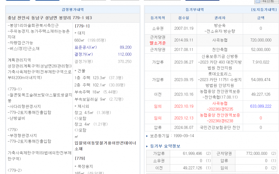The width and height of the screenshot is (279, 174).
Task: Click the red case number -2023타경6238
Action: [220, 121]
